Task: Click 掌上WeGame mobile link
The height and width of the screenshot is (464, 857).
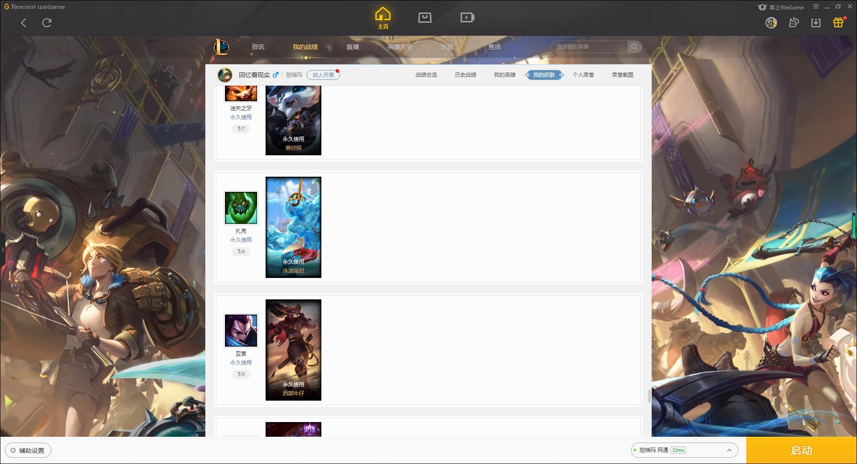Action: (781, 7)
